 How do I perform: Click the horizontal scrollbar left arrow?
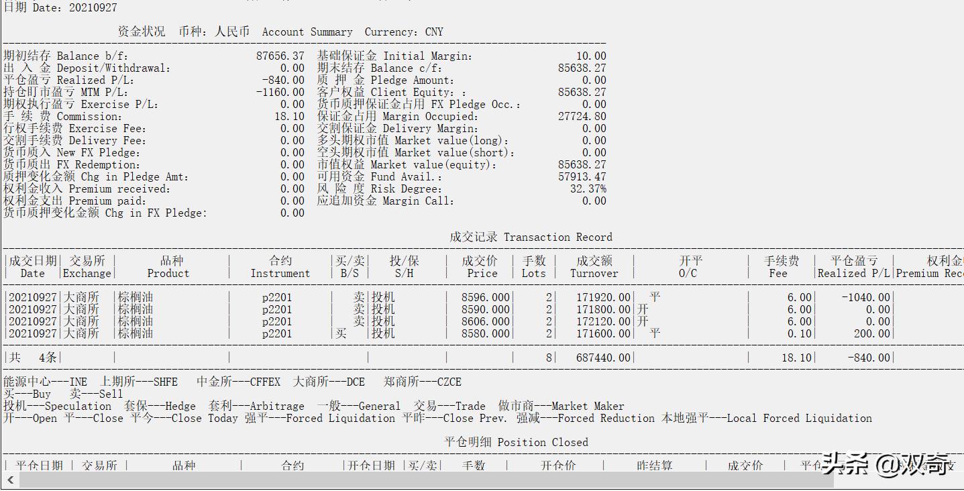point(9,480)
